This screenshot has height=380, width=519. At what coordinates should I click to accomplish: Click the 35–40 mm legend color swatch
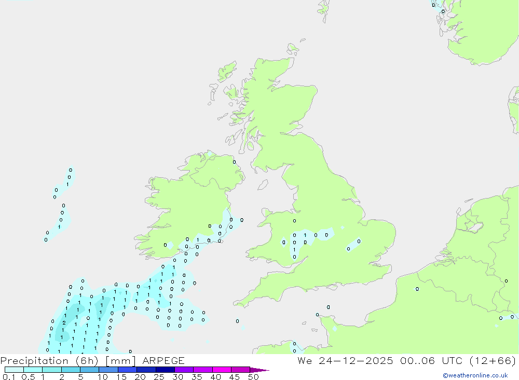click(x=203, y=370)
